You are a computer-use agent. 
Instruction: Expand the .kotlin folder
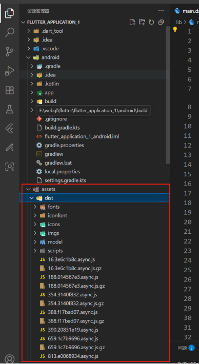pyautogui.click(x=32, y=84)
